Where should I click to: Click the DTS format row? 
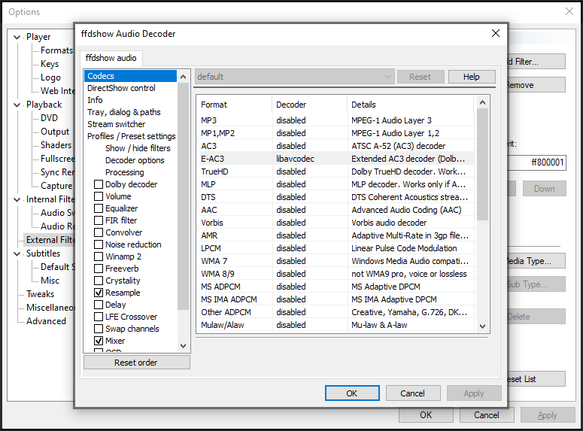tap(336, 197)
